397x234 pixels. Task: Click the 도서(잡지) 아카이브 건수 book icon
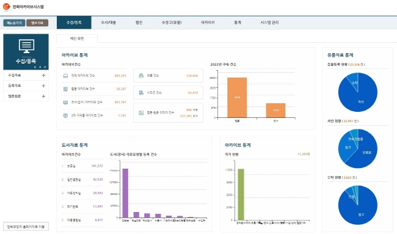pyautogui.click(x=65, y=102)
